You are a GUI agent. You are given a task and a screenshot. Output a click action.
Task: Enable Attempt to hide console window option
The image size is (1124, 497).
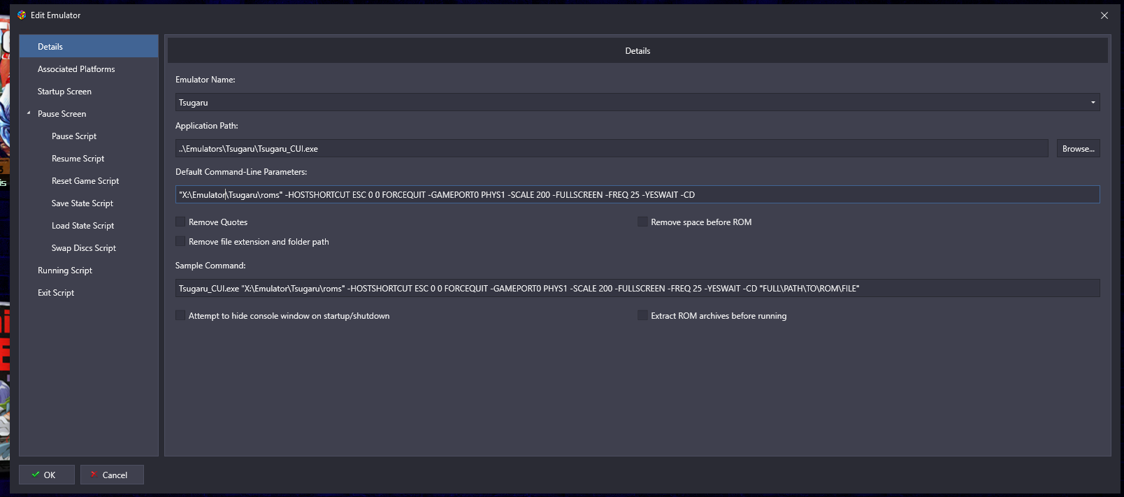click(180, 315)
